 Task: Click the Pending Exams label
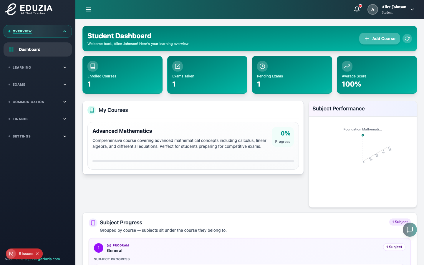pyautogui.click(x=270, y=76)
